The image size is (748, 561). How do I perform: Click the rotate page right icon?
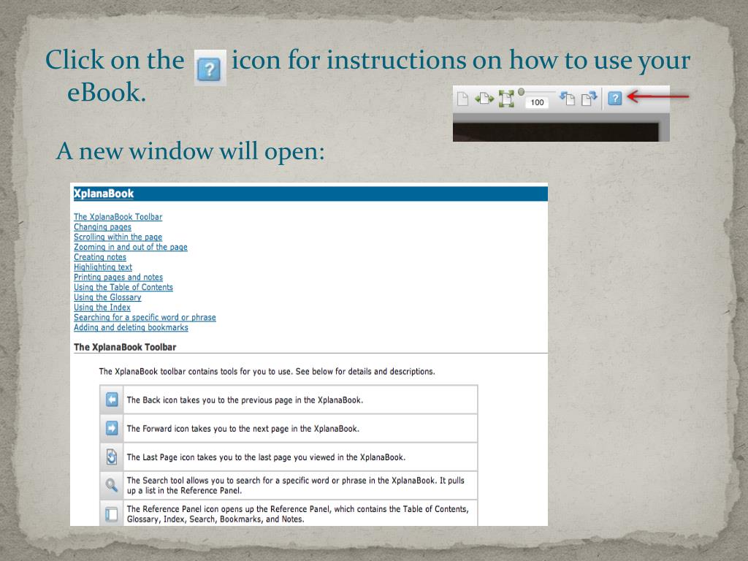589,99
